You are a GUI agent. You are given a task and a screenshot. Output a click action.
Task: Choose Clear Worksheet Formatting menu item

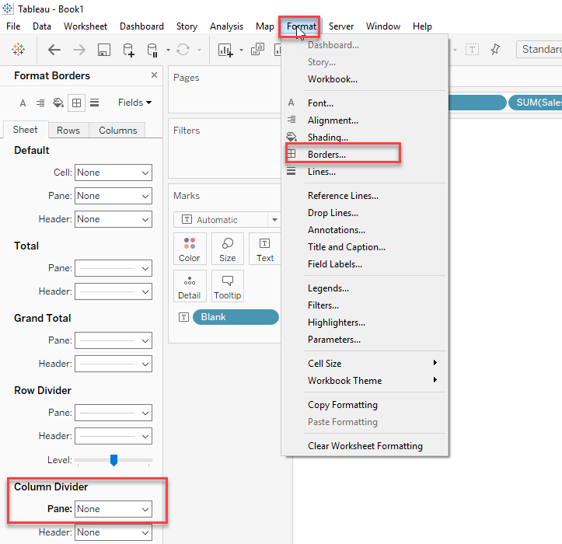pyautogui.click(x=365, y=446)
